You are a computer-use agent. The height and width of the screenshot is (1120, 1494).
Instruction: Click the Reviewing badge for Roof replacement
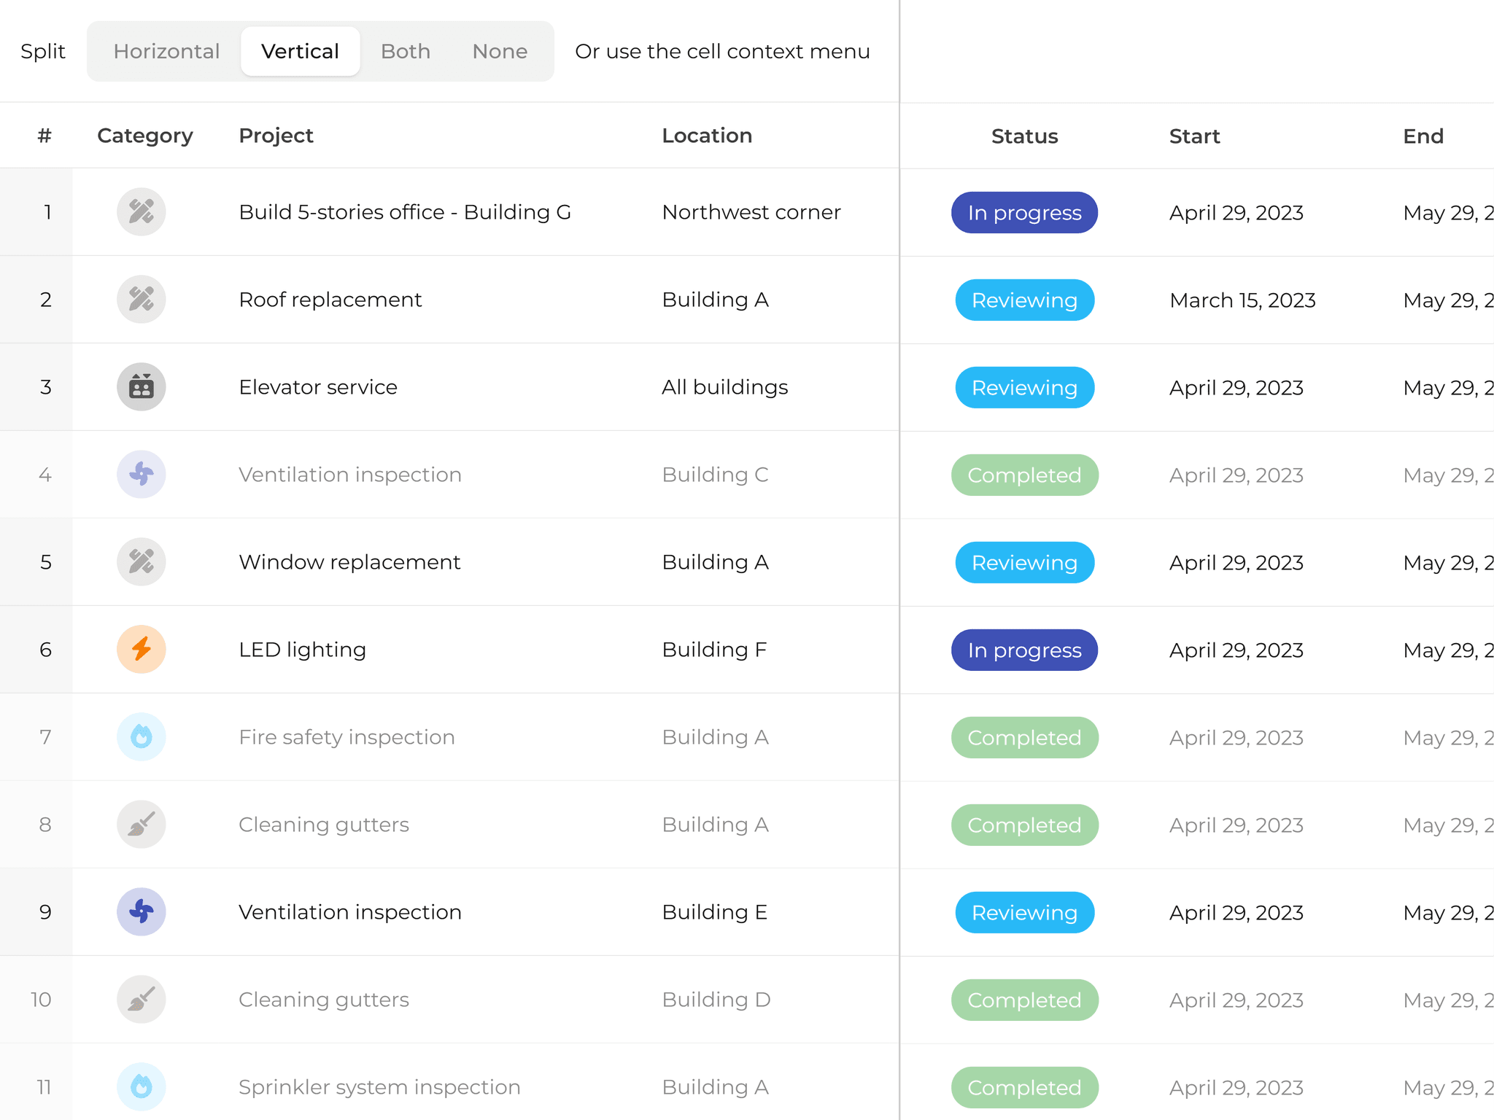point(1024,300)
